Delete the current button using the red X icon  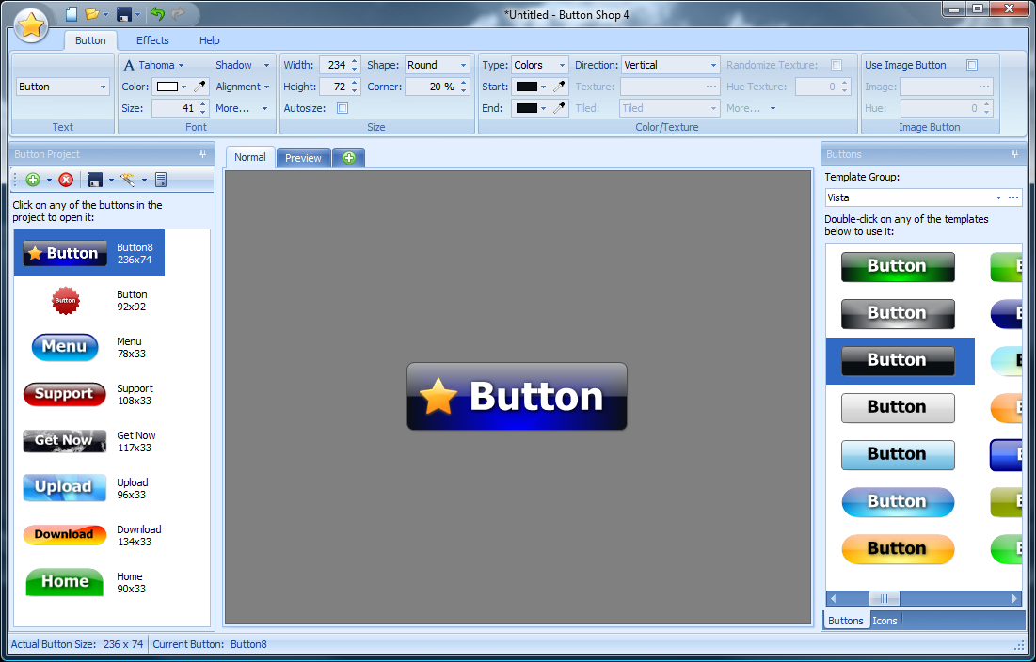click(x=65, y=179)
